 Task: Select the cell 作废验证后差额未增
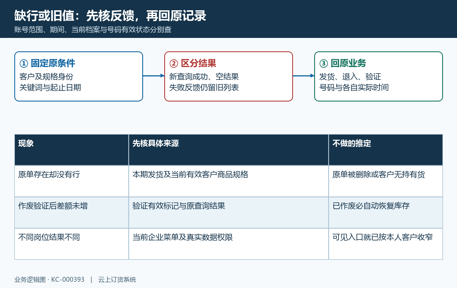coord(72,213)
